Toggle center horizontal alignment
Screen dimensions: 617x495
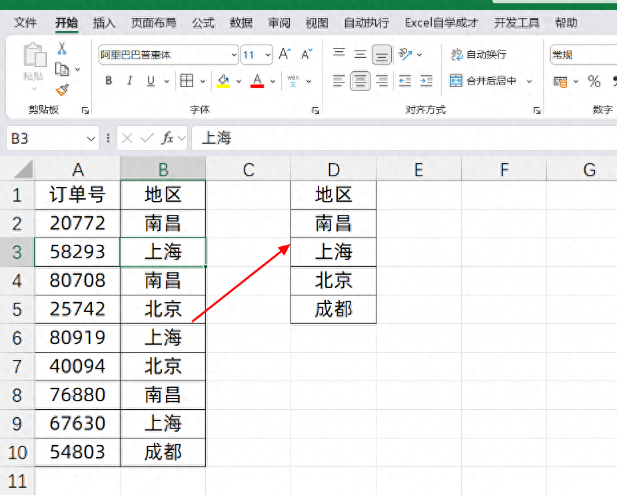[x=360, y=81]
